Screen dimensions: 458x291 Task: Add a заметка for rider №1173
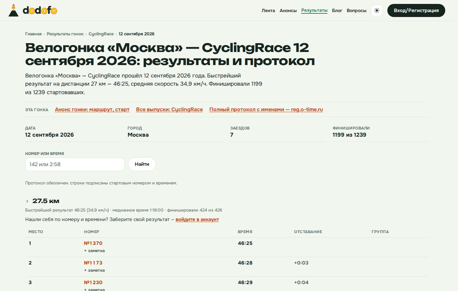(95, 270)
